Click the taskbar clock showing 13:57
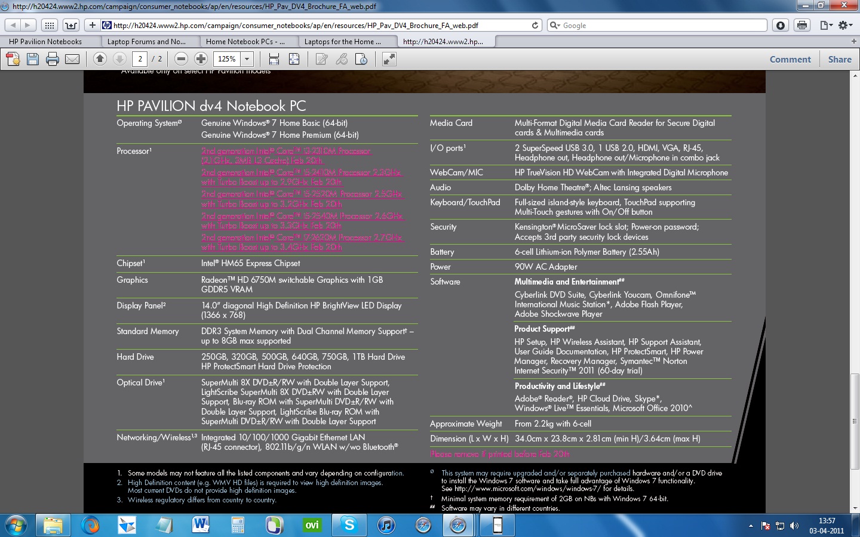 tap(827, 526)
